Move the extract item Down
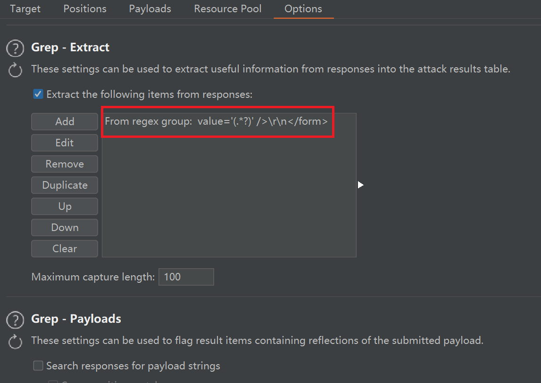Image resolution: width=541 pixels, height=383 pixels. [x=65, y=228]
